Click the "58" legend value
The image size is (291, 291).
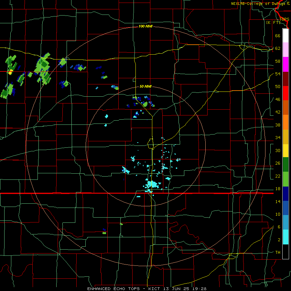coord(278,61)
